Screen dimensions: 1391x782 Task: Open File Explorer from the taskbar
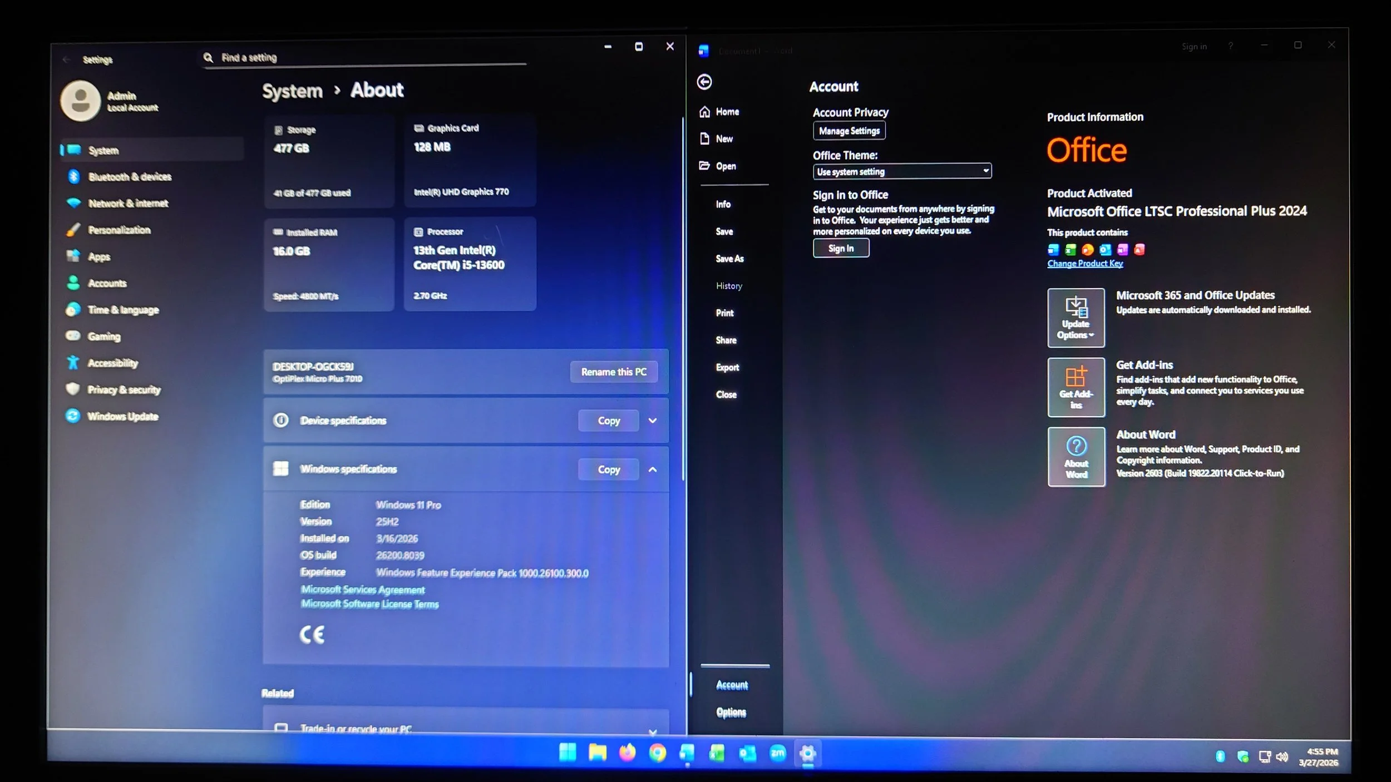coord(598,753)
